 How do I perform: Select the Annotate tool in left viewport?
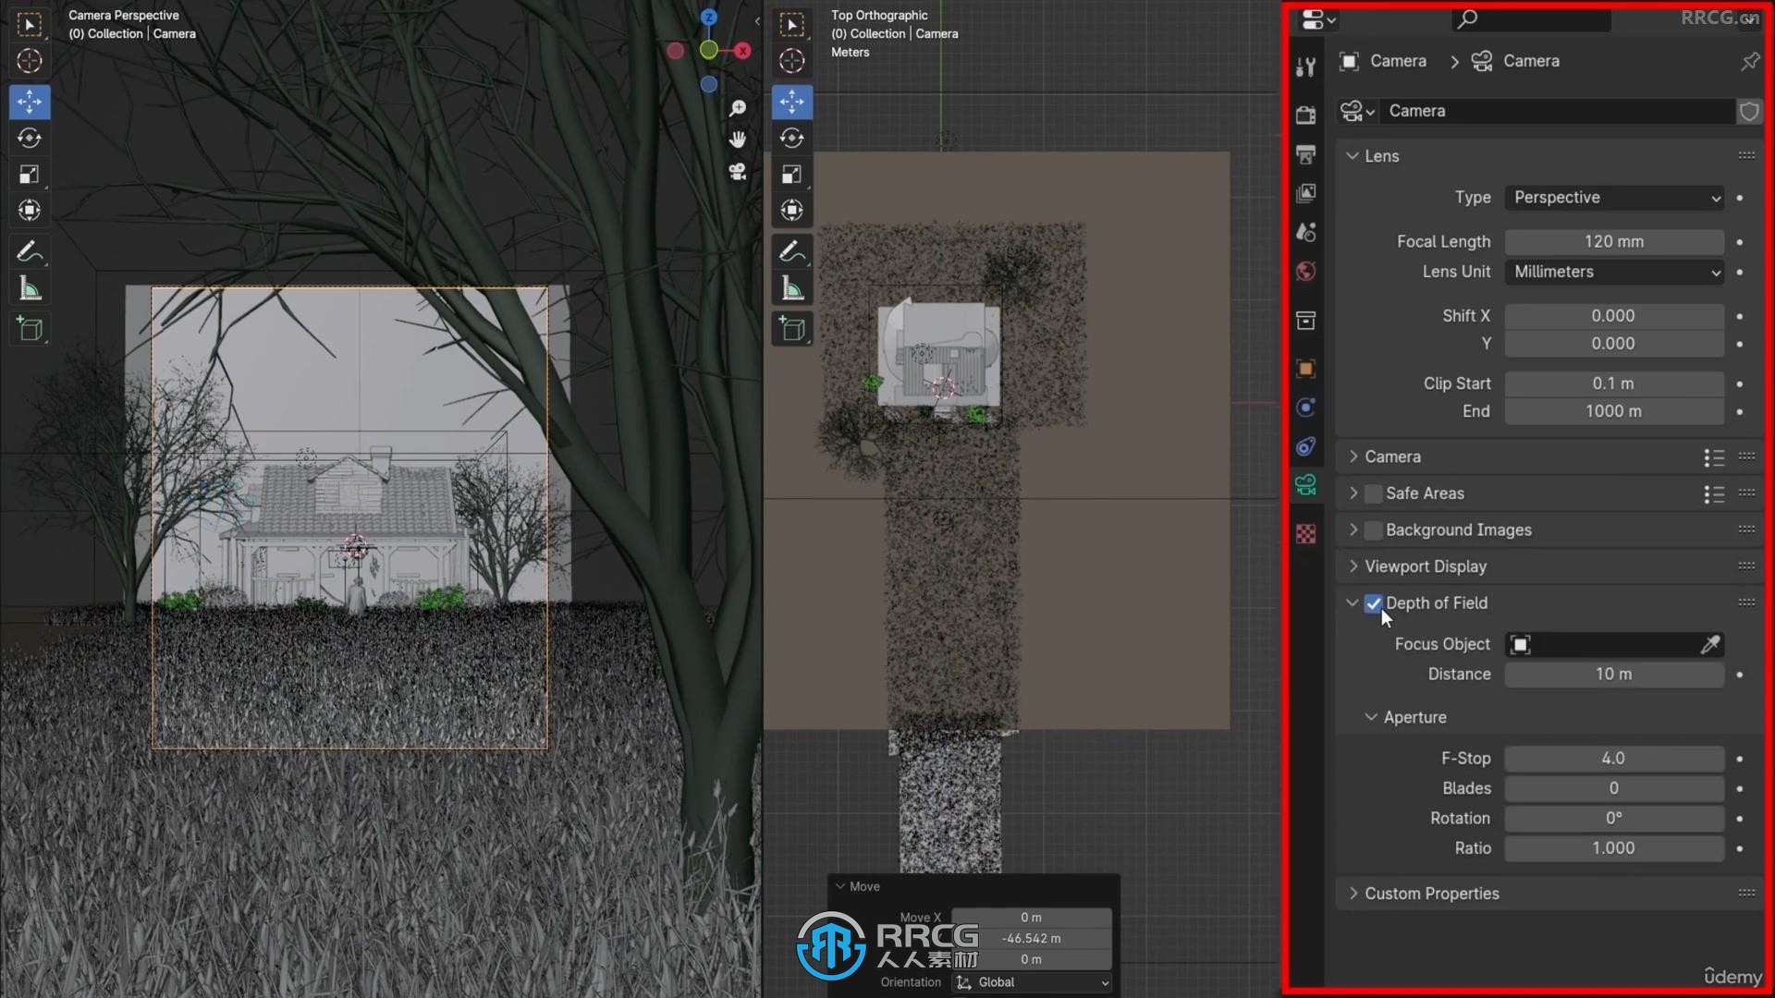(x=30, y=251)
